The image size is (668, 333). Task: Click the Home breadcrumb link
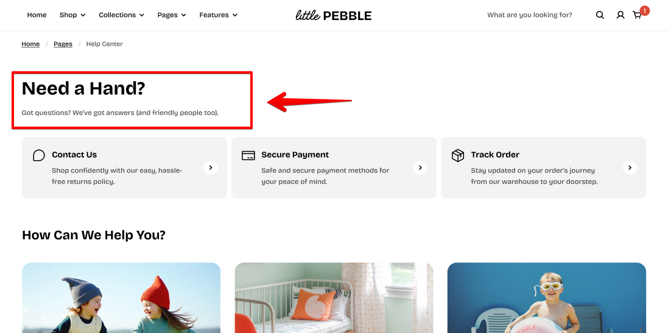(x=30, y=44)
